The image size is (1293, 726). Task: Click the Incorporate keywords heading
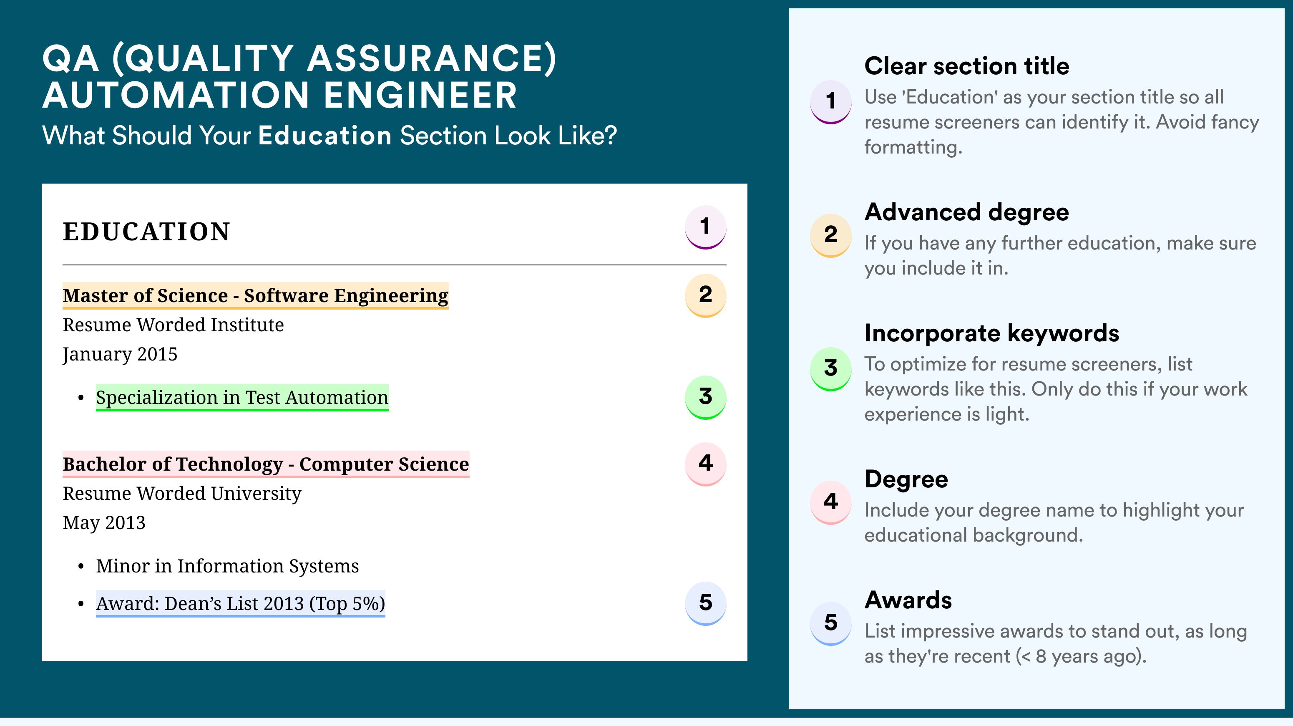992,333
